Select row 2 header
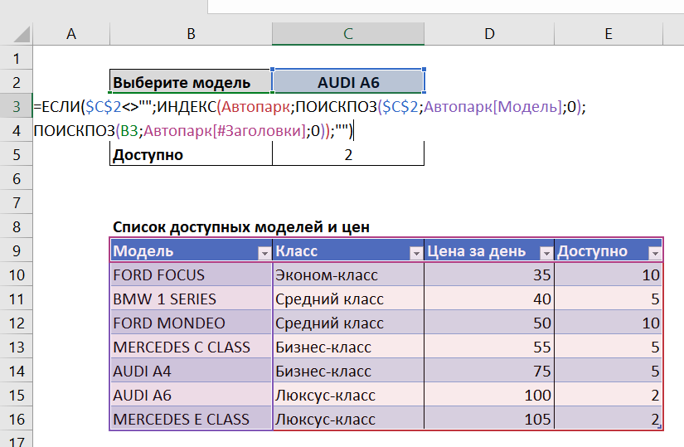This screenshot has width=684, height=447. pyautogui.click(x=16, y=83)
